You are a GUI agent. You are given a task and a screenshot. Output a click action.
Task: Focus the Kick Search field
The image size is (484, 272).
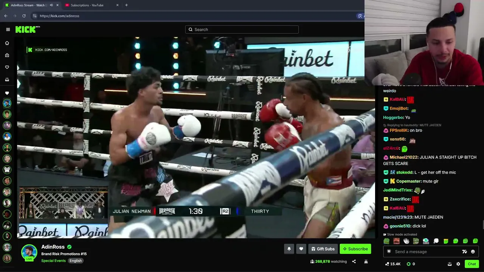click(x=242, y=29)
